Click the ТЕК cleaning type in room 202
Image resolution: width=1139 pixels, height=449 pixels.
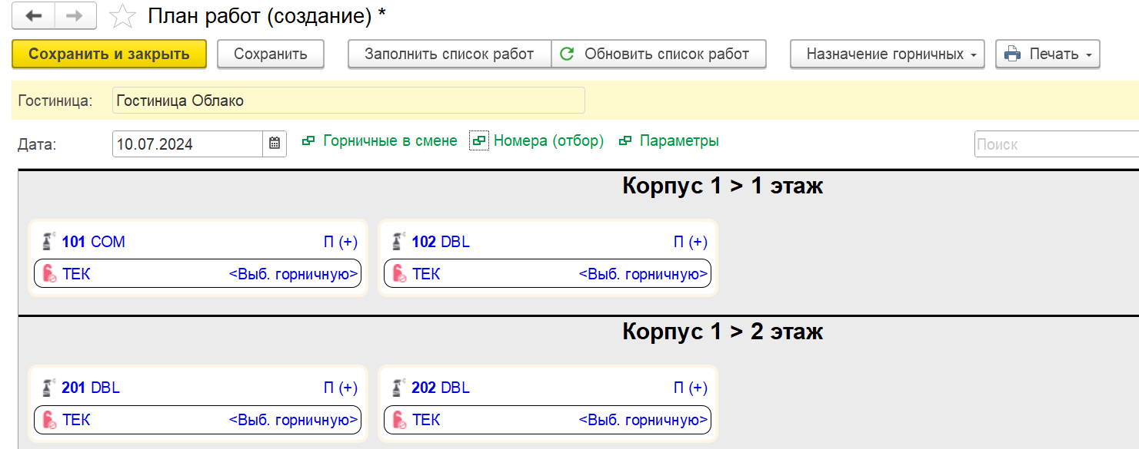[x=426, y=420]
